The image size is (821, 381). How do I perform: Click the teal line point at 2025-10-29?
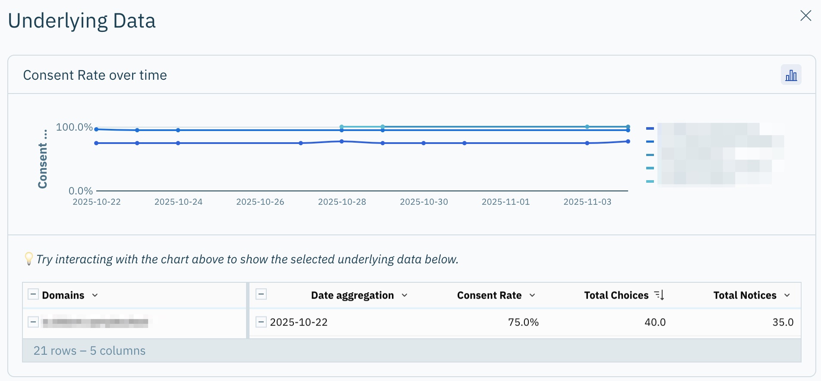tap(383, 127)
